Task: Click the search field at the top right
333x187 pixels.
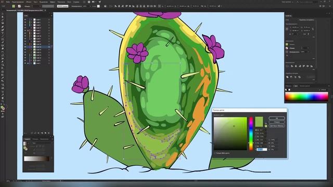Action: (x=306, y=2)
